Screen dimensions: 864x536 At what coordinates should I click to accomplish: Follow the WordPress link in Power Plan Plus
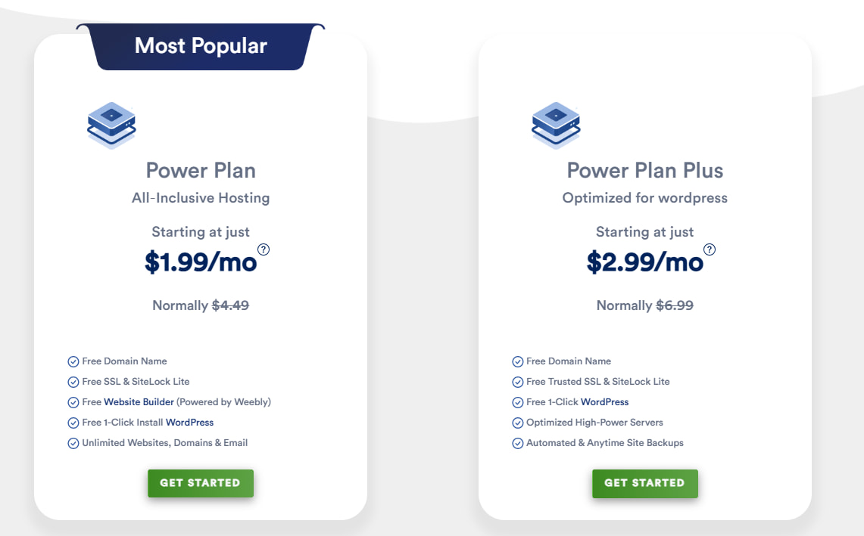coord(604,402)
